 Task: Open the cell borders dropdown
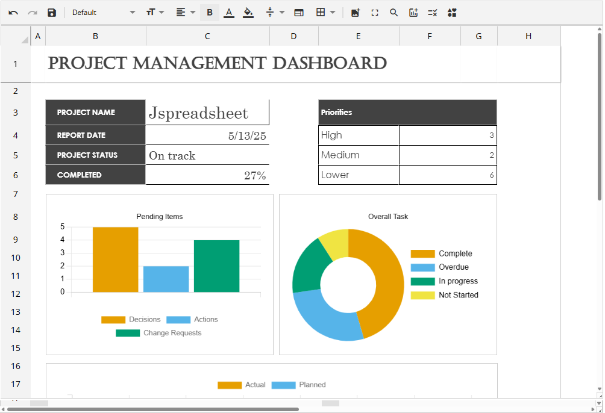click(326, 13)
